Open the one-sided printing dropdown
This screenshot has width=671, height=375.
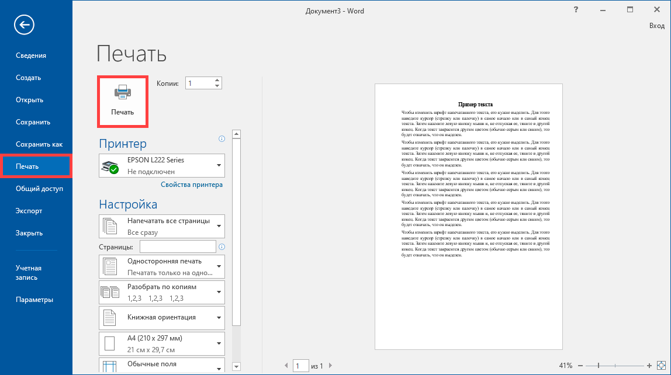[162, 266]
